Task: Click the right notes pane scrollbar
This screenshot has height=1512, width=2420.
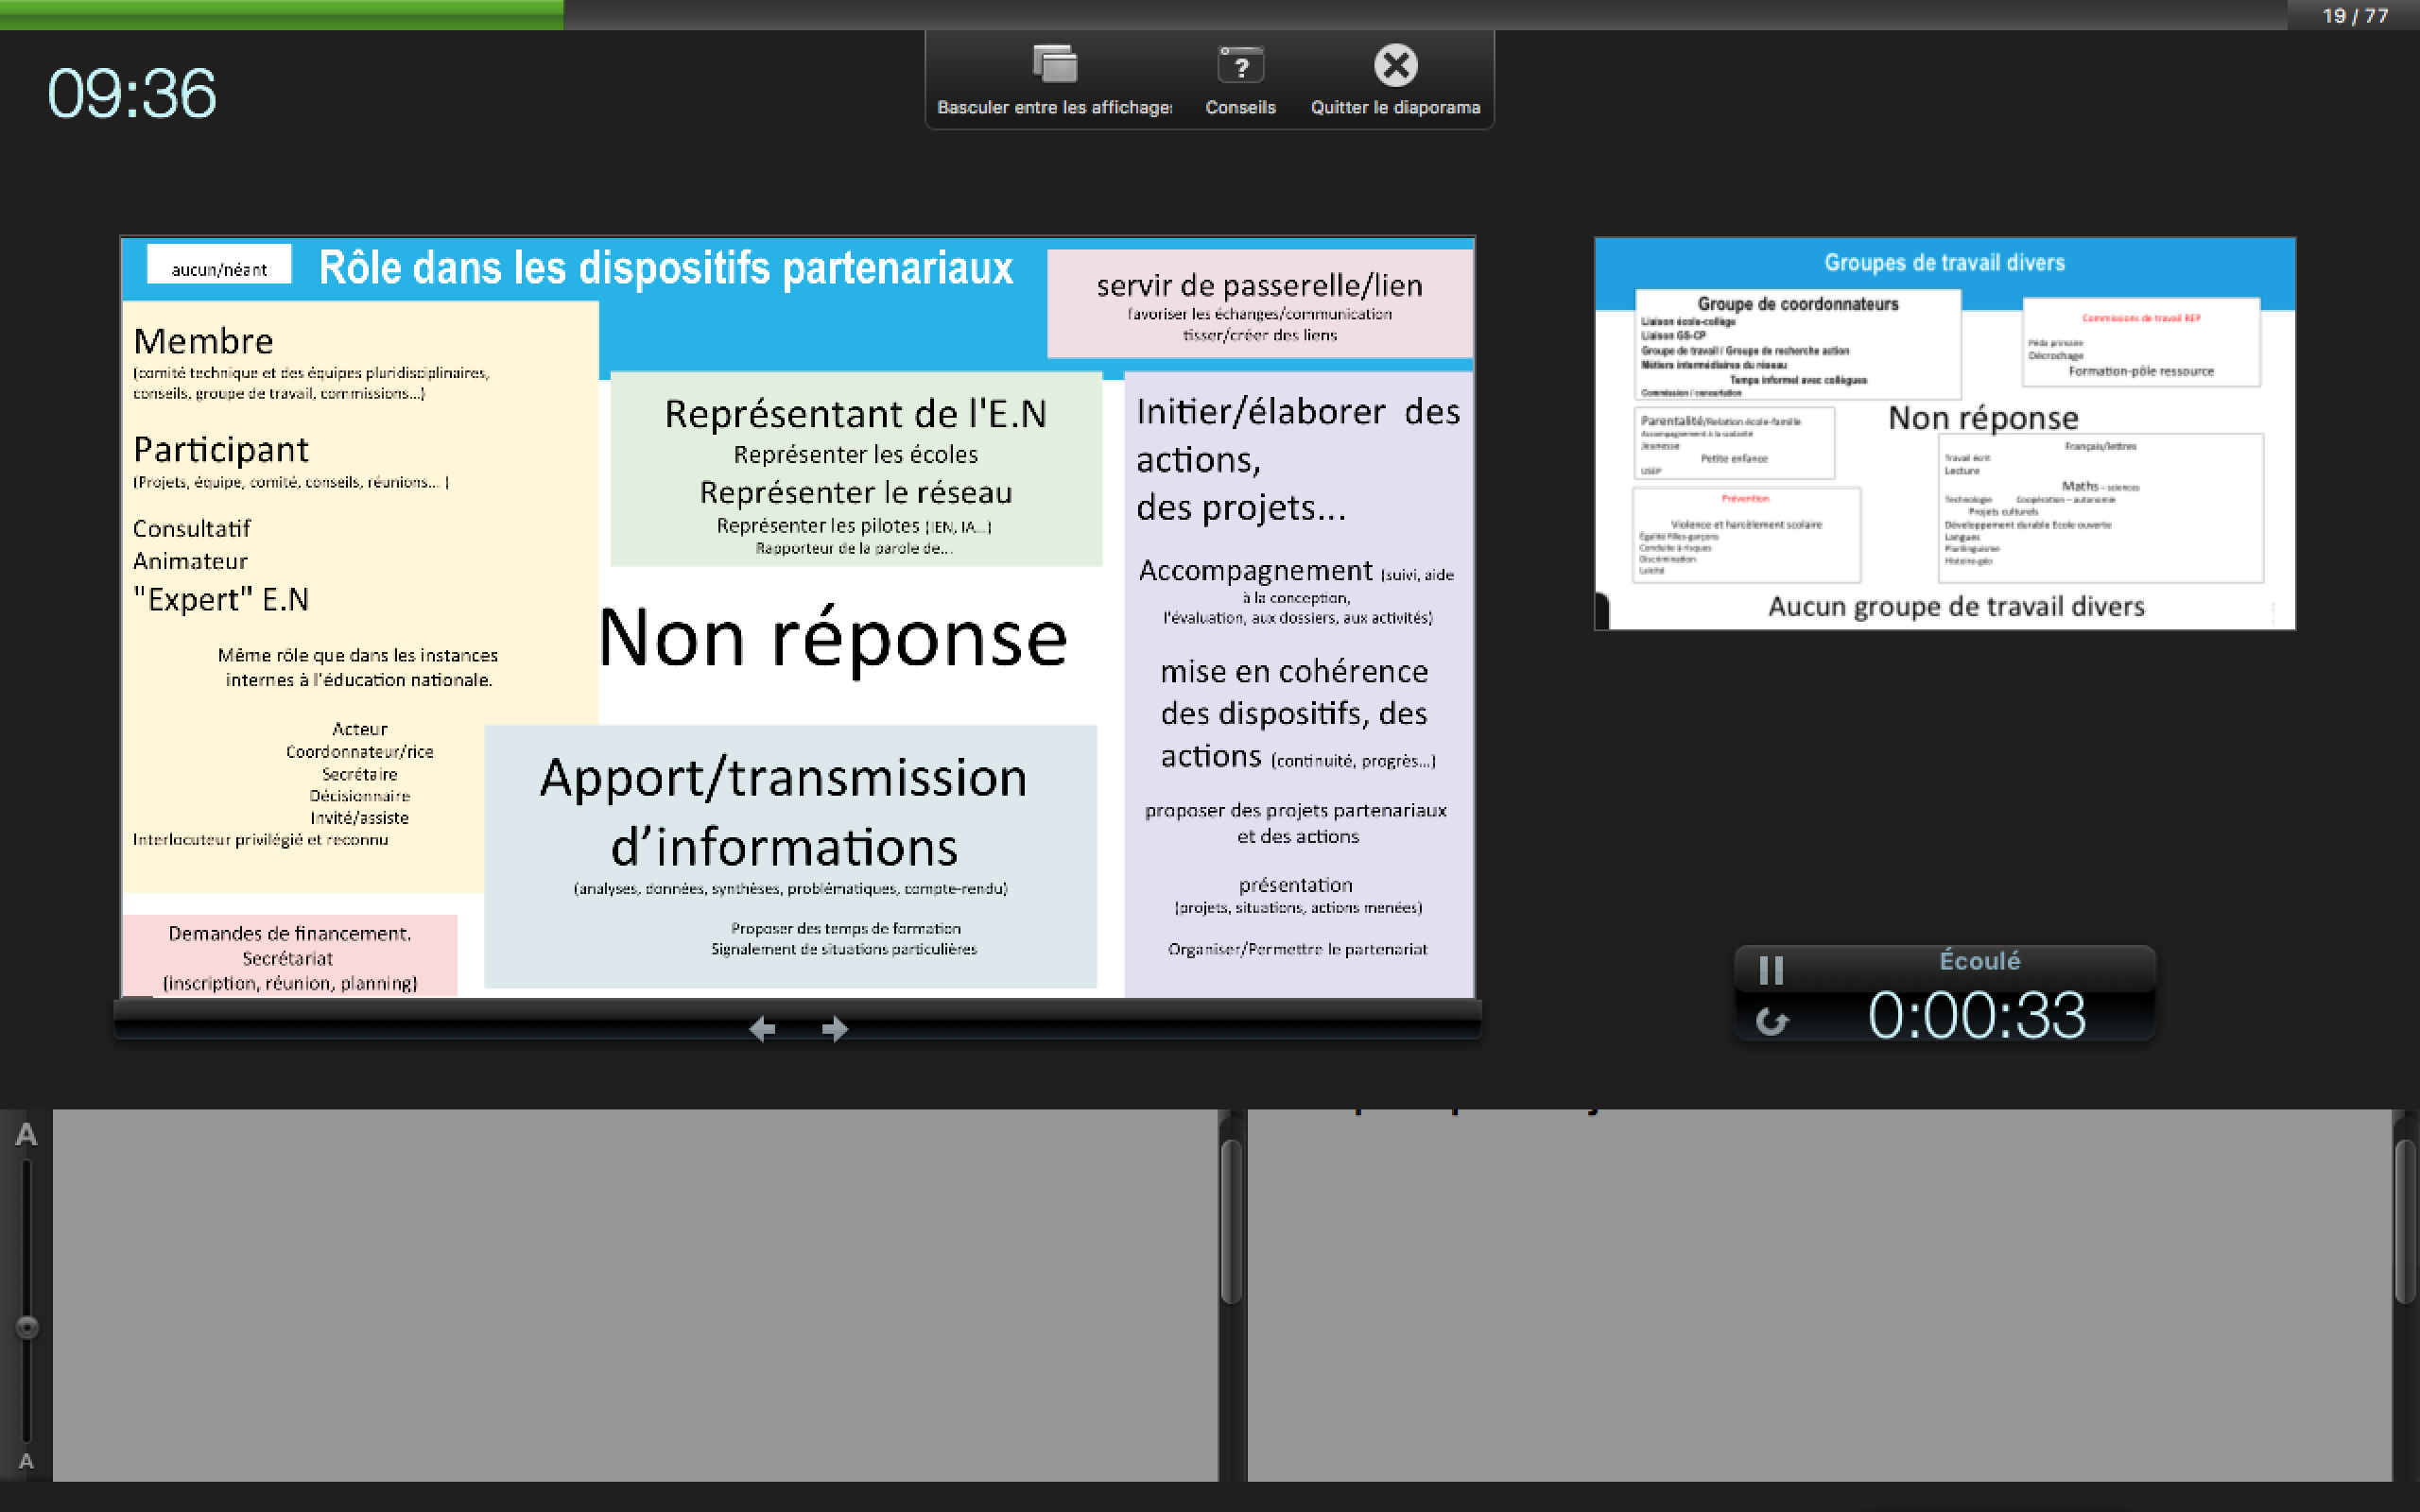Action: click(2405, 1222)
